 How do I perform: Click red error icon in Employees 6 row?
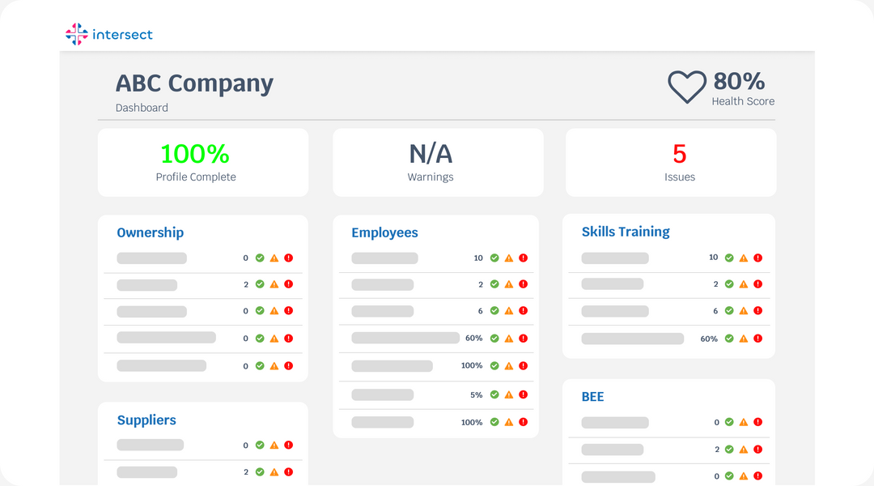(524, 311)
